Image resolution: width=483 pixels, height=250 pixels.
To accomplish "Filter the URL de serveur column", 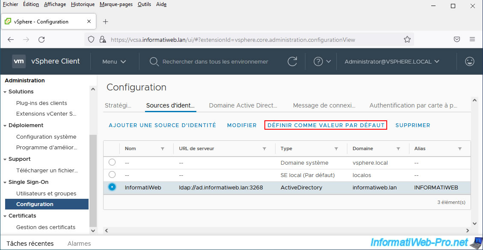I will [x=264, y=148].
